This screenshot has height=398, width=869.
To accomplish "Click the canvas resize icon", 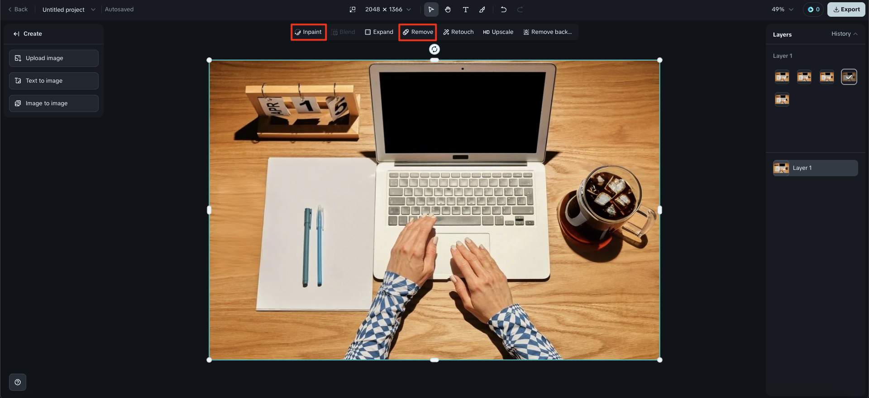I will tap(353, 9).
